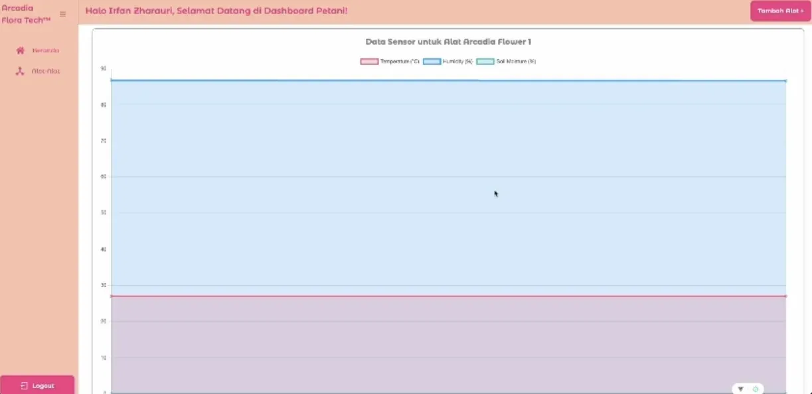
Task: Click the Tambah Alat button
Action: coord(781,11)
